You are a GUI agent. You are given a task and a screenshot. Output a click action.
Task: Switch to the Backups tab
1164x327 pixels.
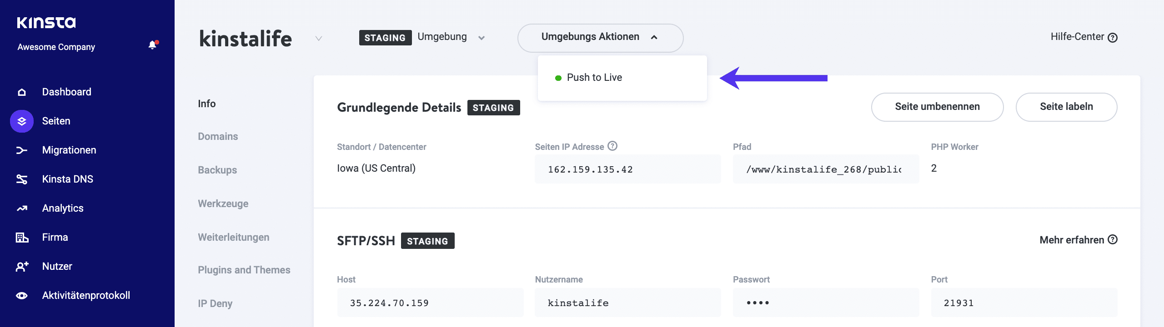tap(217, 170)
